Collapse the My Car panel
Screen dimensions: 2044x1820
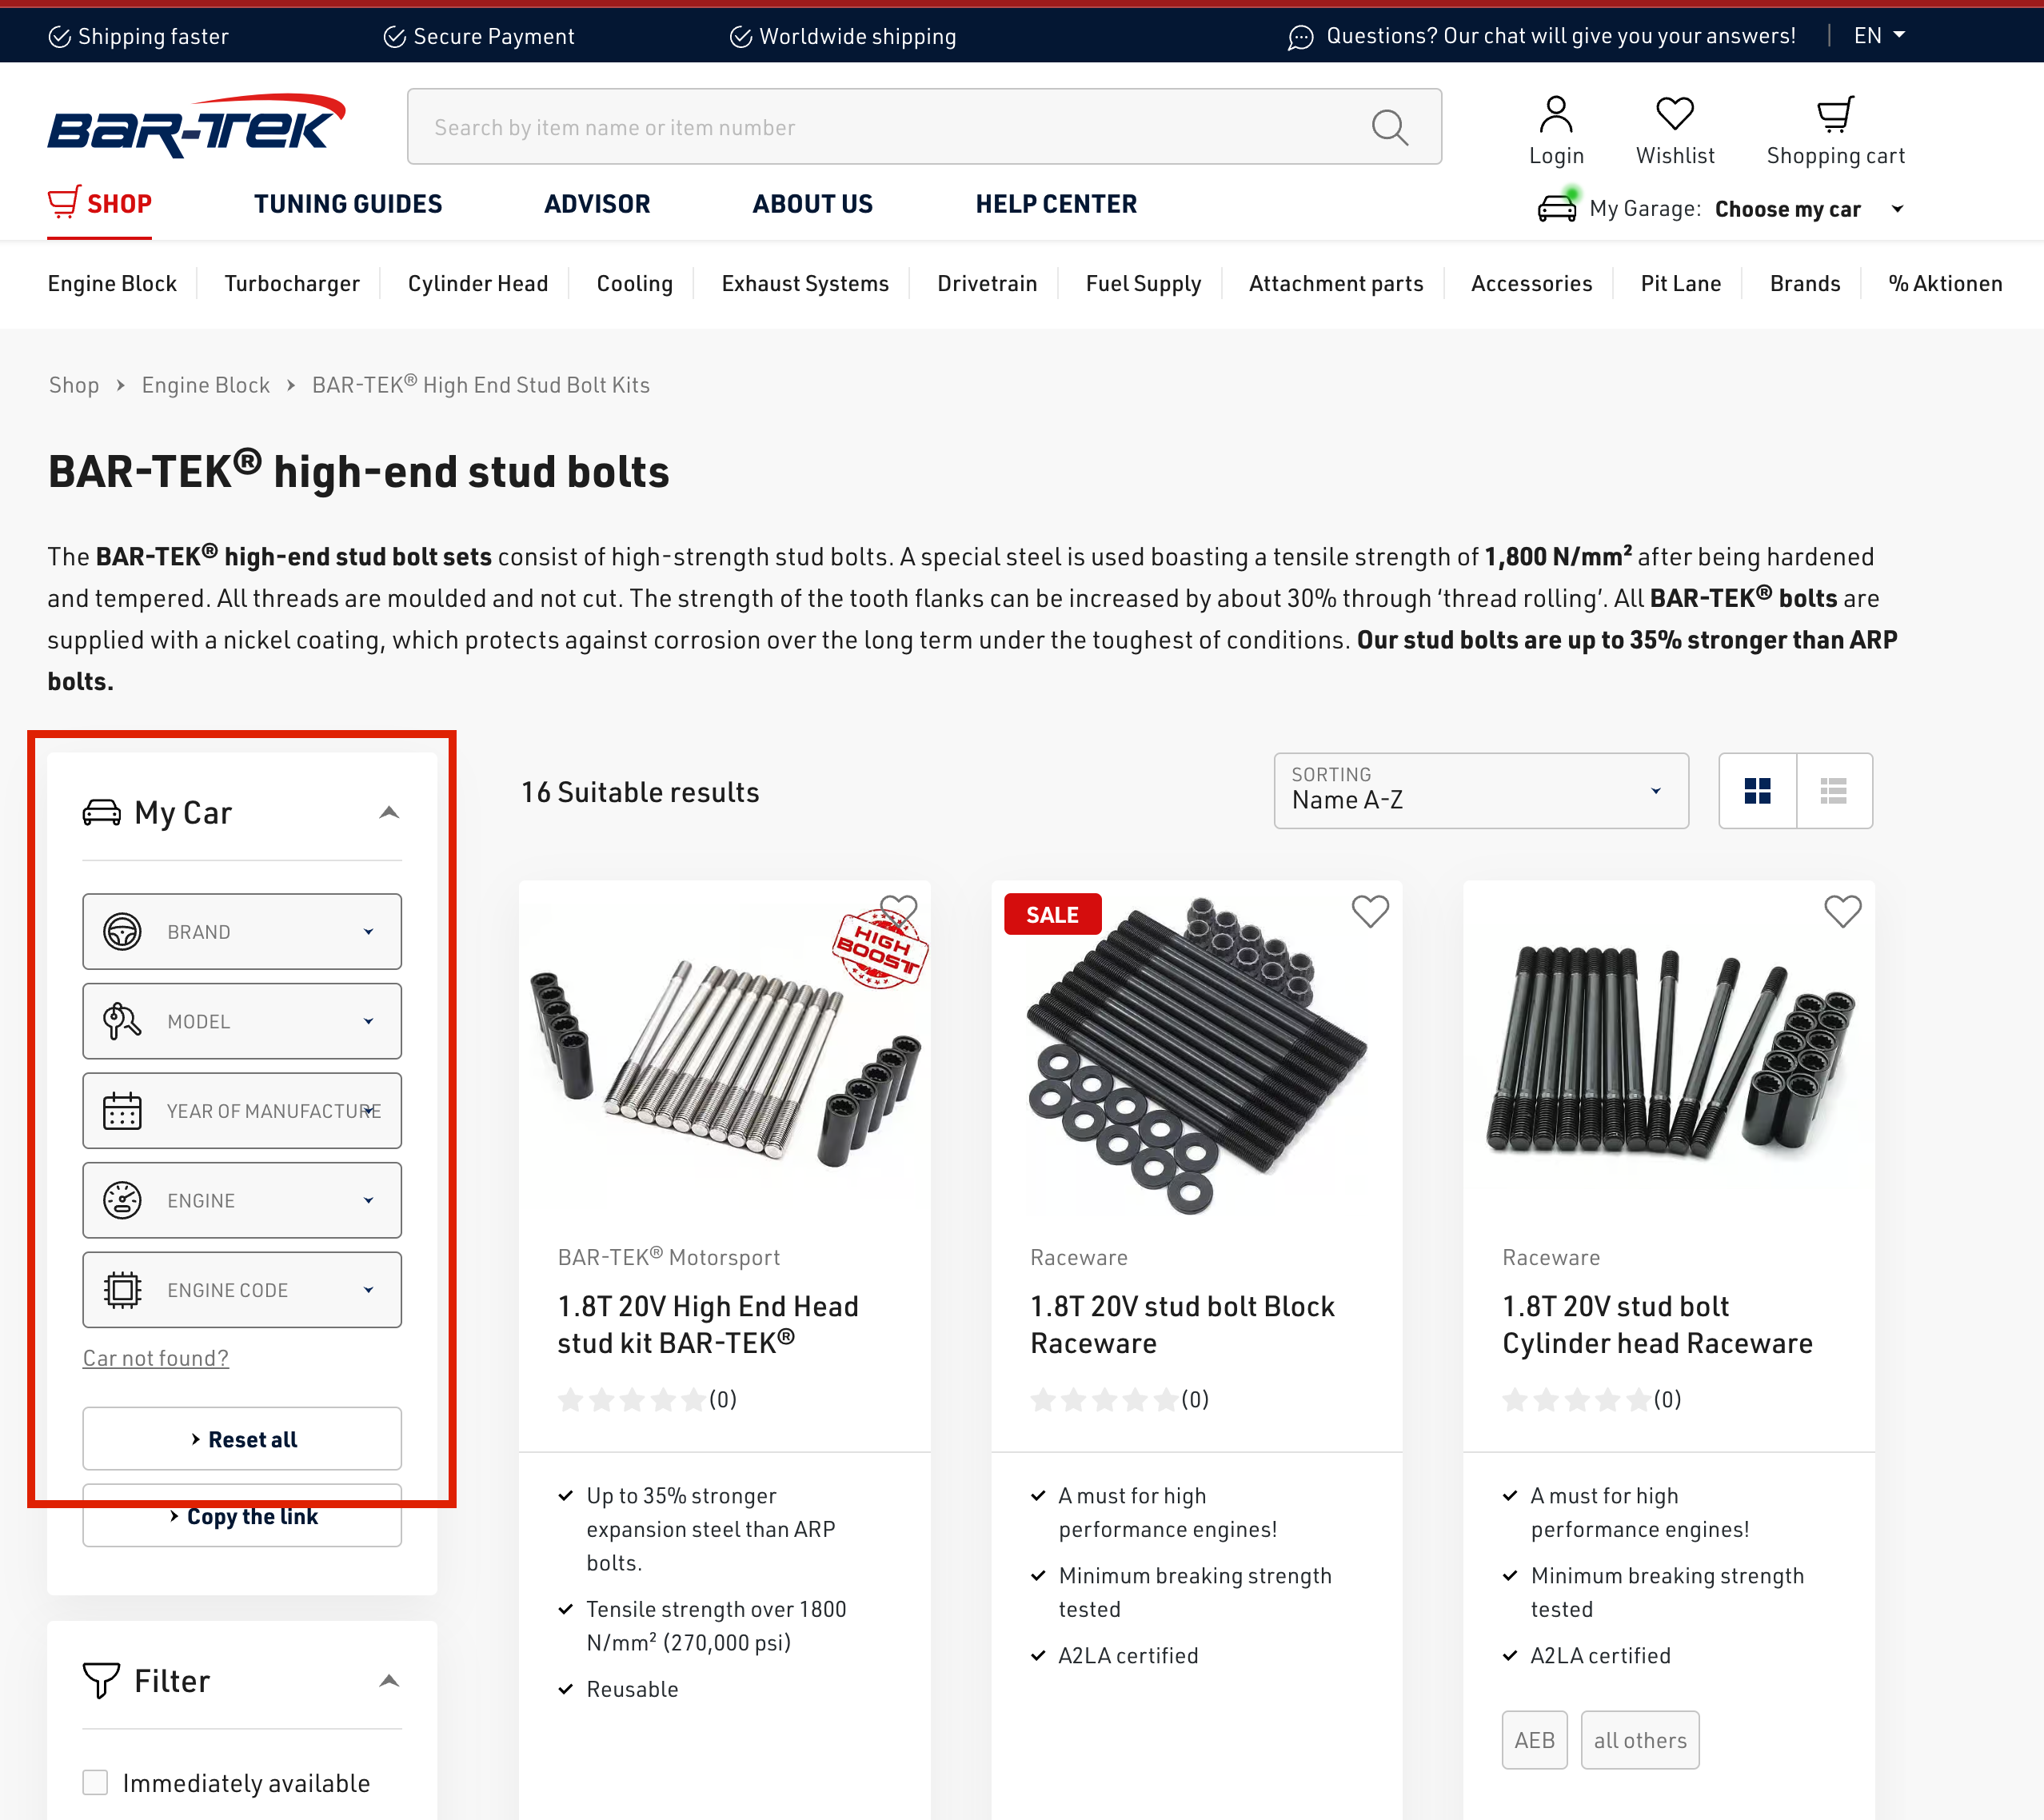[389, 812]
